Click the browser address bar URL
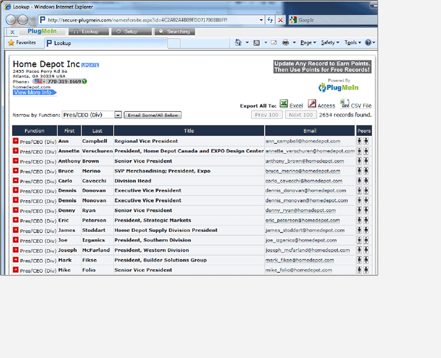The image size is (441, 358). click(x=137, y=20)
